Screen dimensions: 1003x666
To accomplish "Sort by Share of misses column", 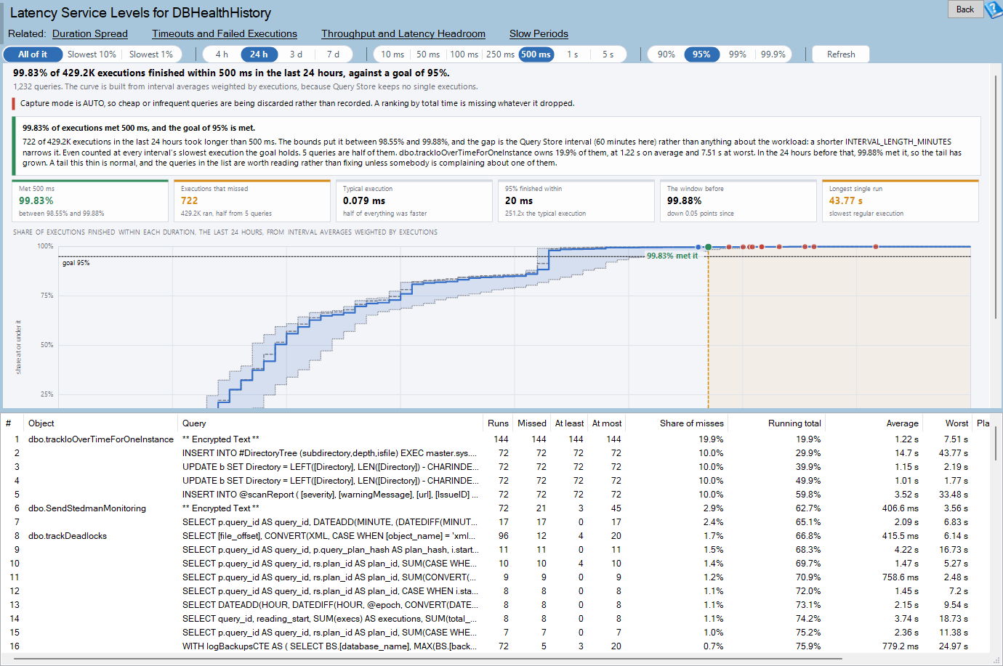I will (677, 423).
